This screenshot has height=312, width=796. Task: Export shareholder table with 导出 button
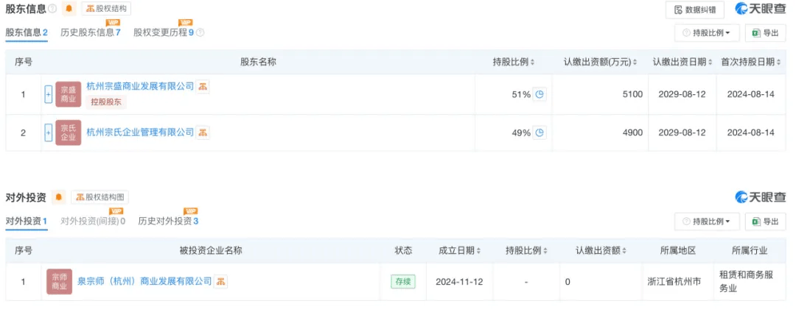click(765, 33)
